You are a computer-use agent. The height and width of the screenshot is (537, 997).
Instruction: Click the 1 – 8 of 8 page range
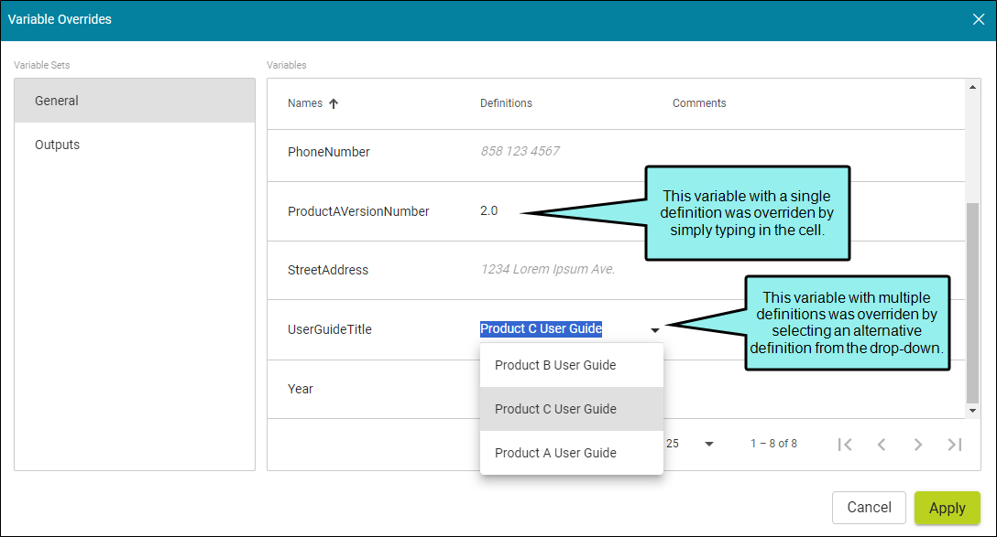pyautogui.click(x=773, y=444)
